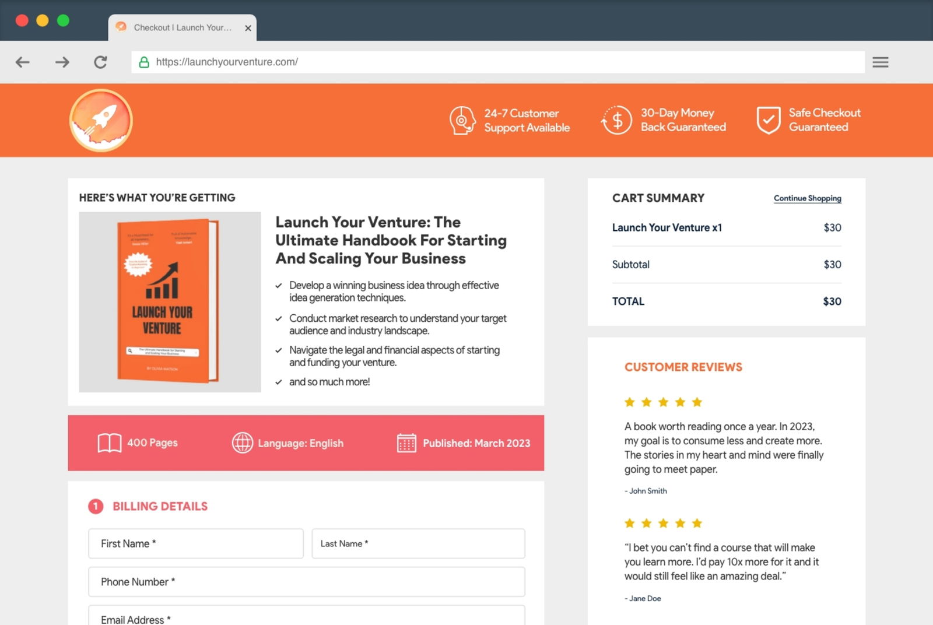Click the Continue Shopping link
Viewport: 933px width, 625px height.
click(x=807, y=198)
